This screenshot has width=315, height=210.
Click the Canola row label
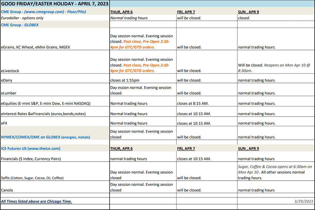[8, 190]
